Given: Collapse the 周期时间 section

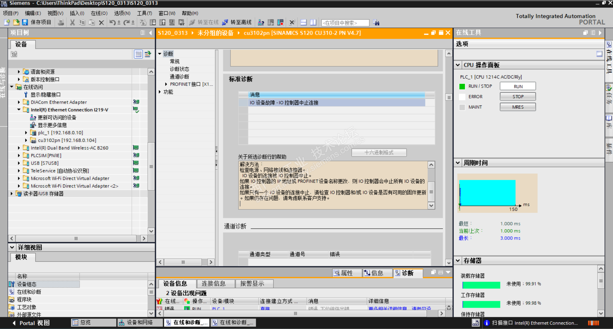Looking at the screenshot, I should click(458, 163).
